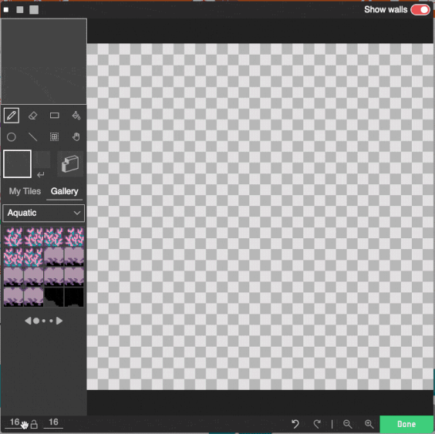435x434 pixels.
Task: Choose the smallest brush size square
Action: coord(6,10)
